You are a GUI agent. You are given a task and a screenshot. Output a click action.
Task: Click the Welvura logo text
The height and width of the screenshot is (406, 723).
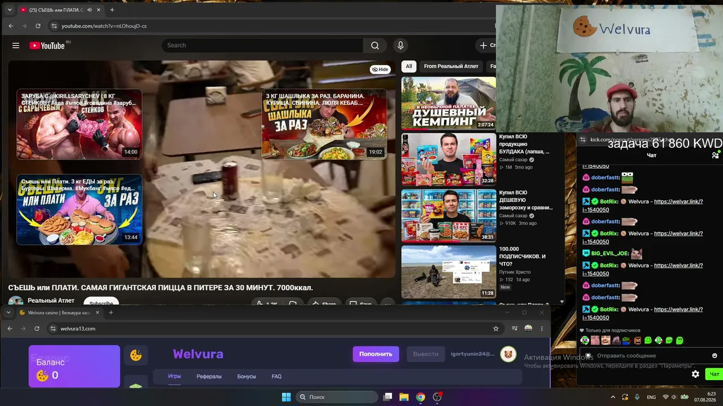198,354
